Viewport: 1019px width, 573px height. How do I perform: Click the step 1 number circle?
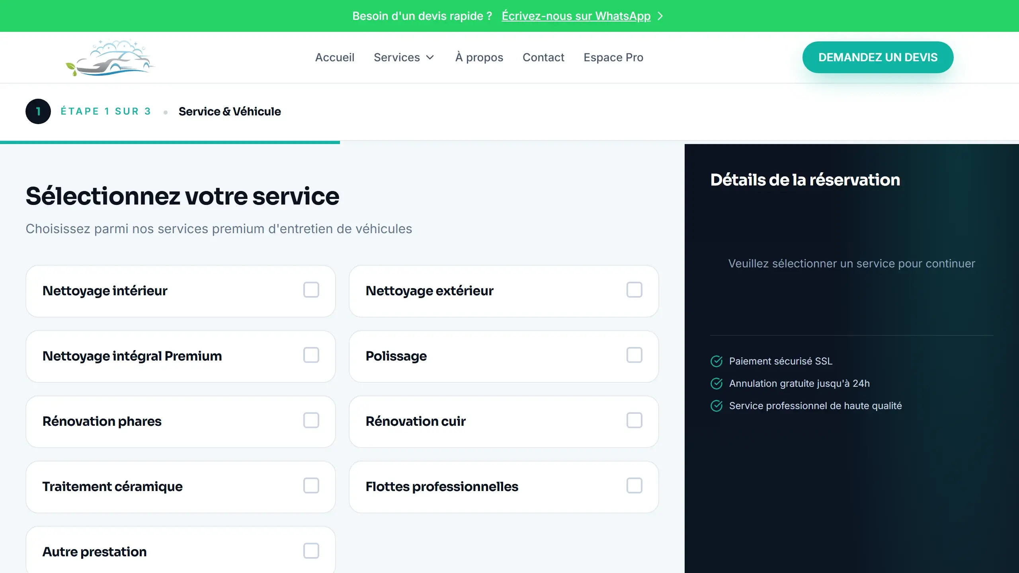(x=38, y=111)
